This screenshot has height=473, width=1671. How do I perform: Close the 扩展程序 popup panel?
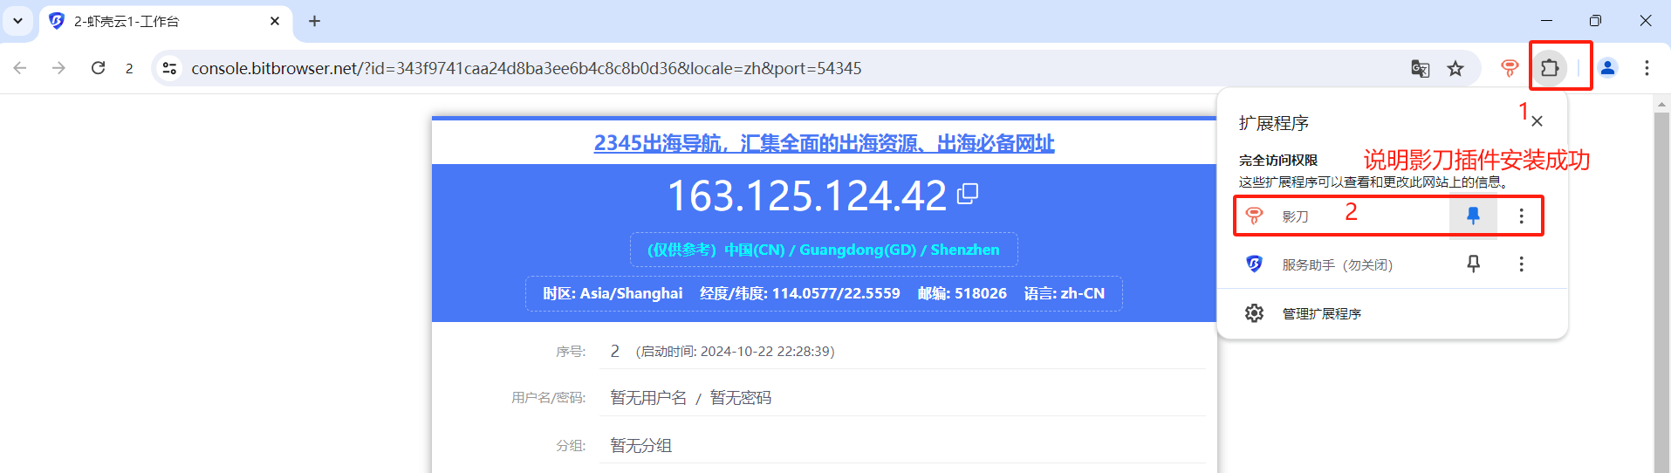click(x=1537, y=121)
